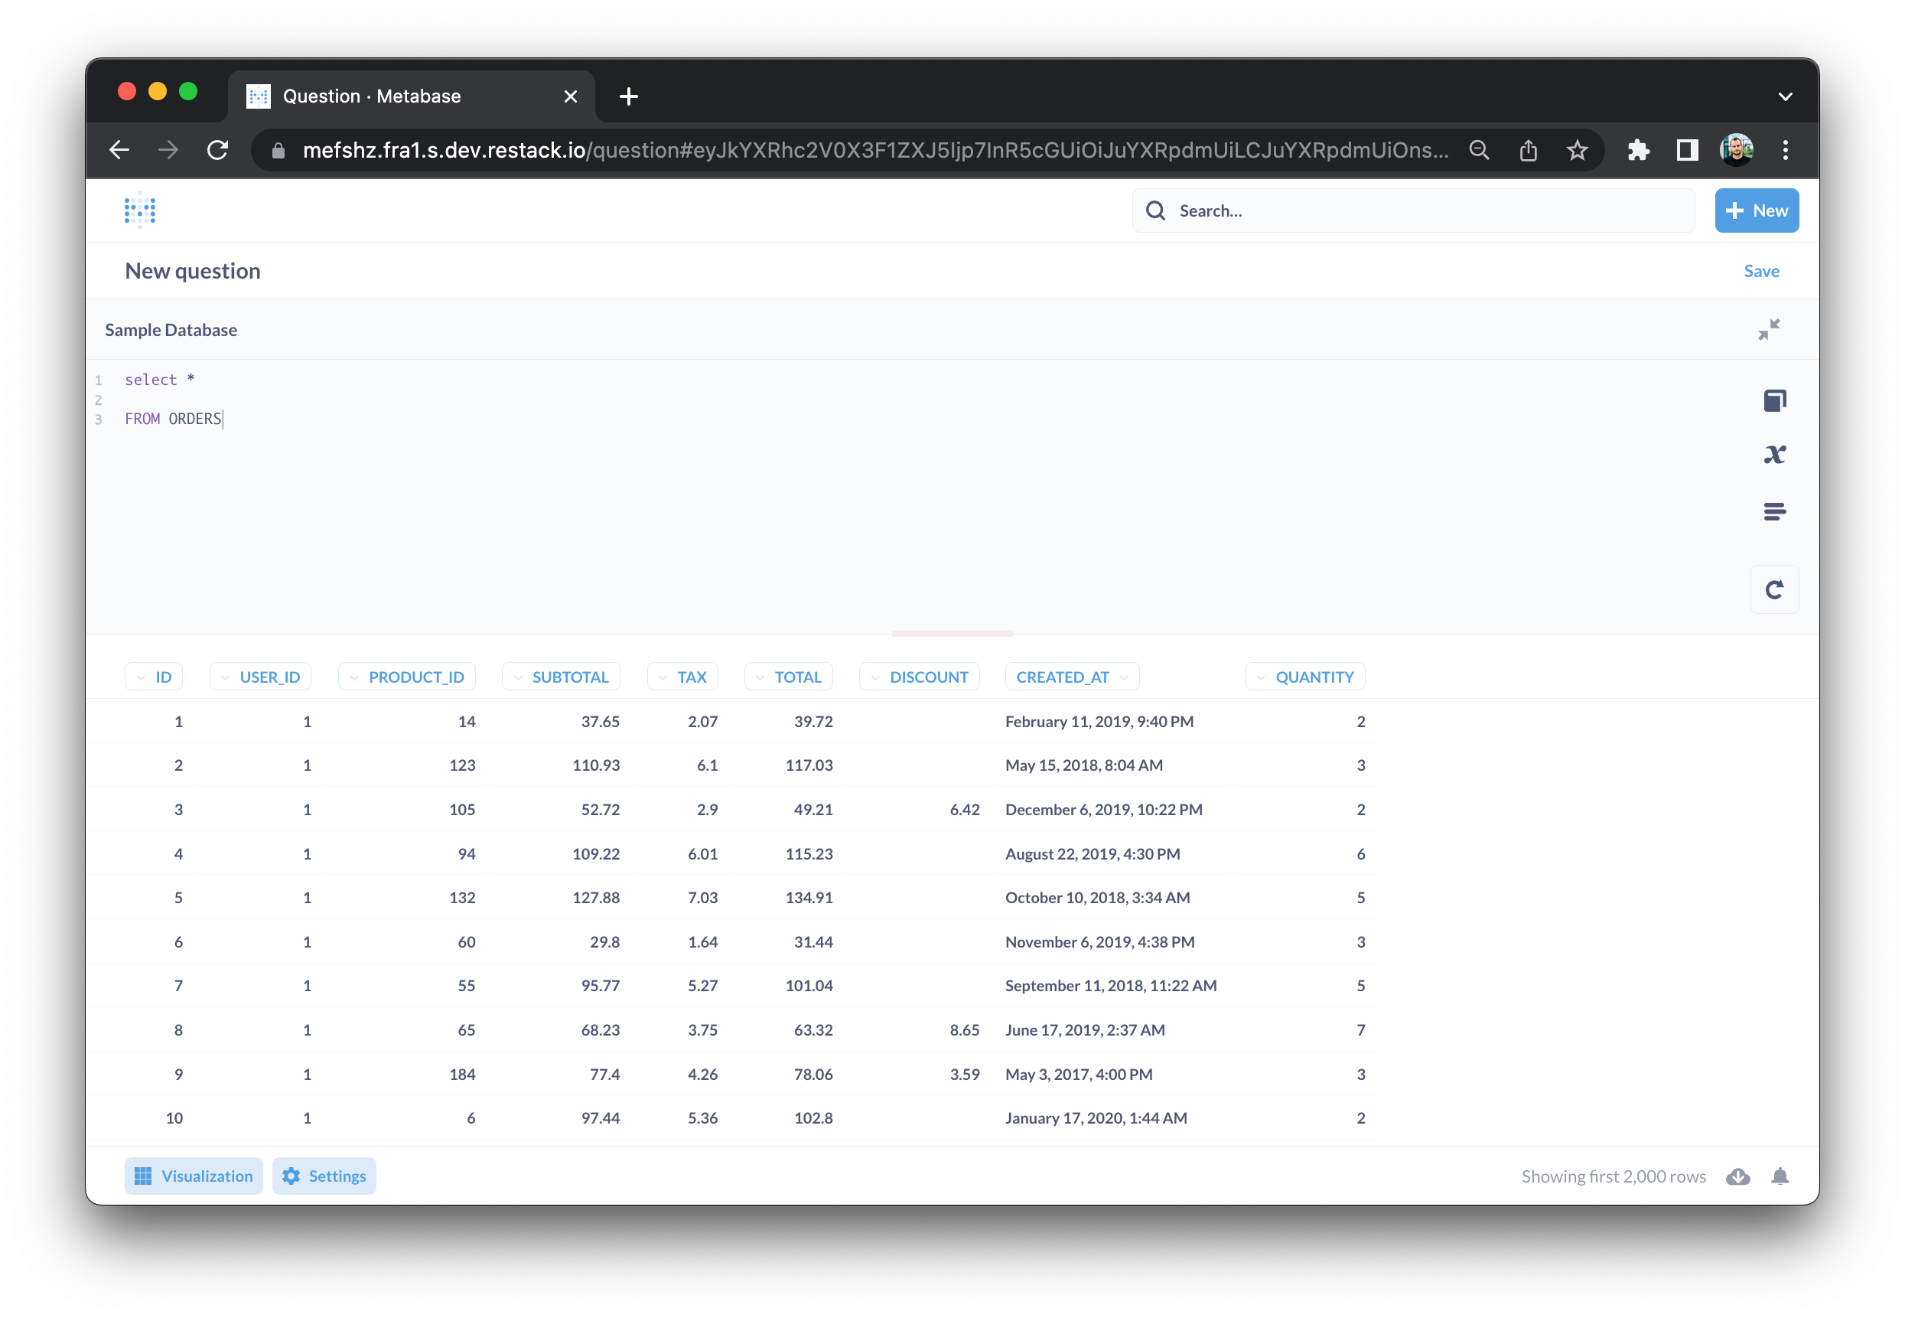
Task: Collapse the SQL editor with the contract icon
Action: point(1768,329)
